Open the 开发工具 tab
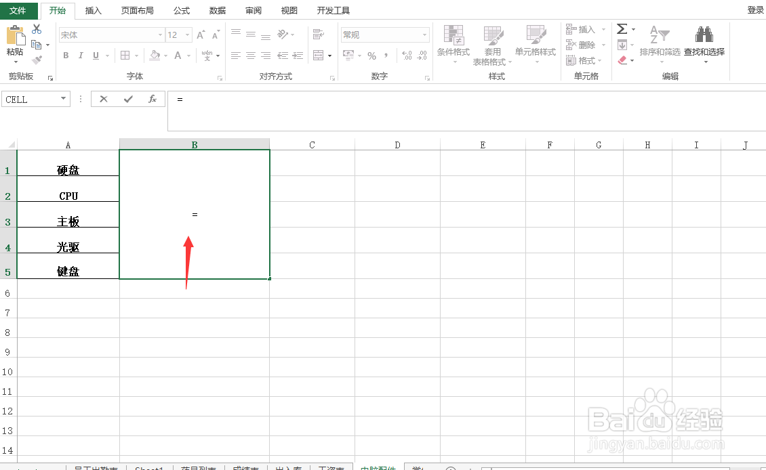Screen dimensions: 766x470 (x=333, y=10)
